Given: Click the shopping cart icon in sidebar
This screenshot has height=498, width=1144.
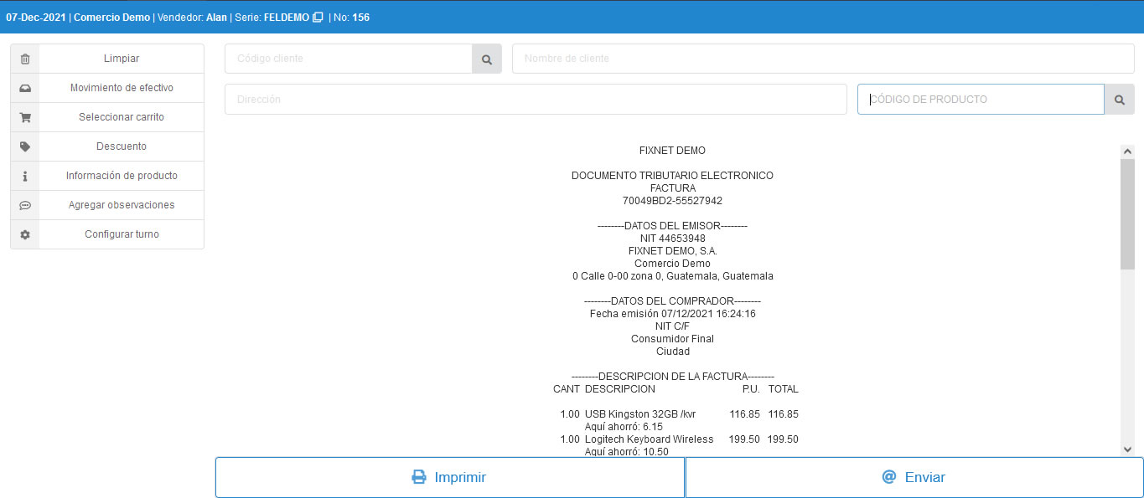Looking at the screenshot, I should coord(25,117).
